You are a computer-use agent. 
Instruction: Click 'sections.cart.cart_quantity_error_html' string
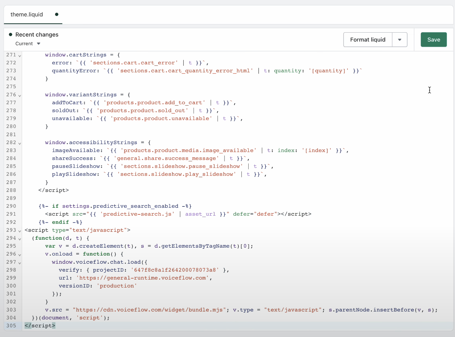point(185,71)
